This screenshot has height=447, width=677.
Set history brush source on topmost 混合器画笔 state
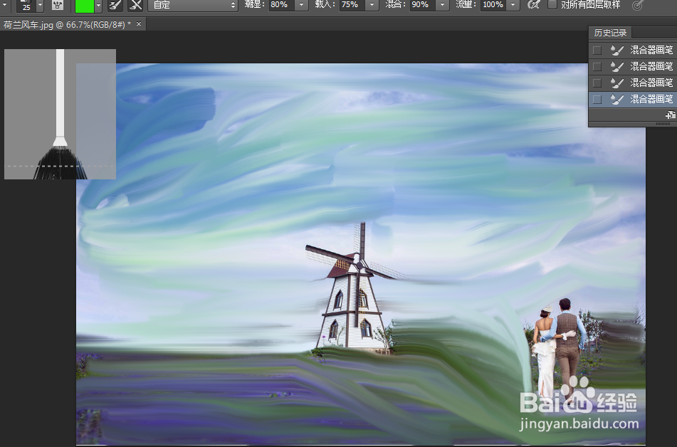tap(597, 50)
